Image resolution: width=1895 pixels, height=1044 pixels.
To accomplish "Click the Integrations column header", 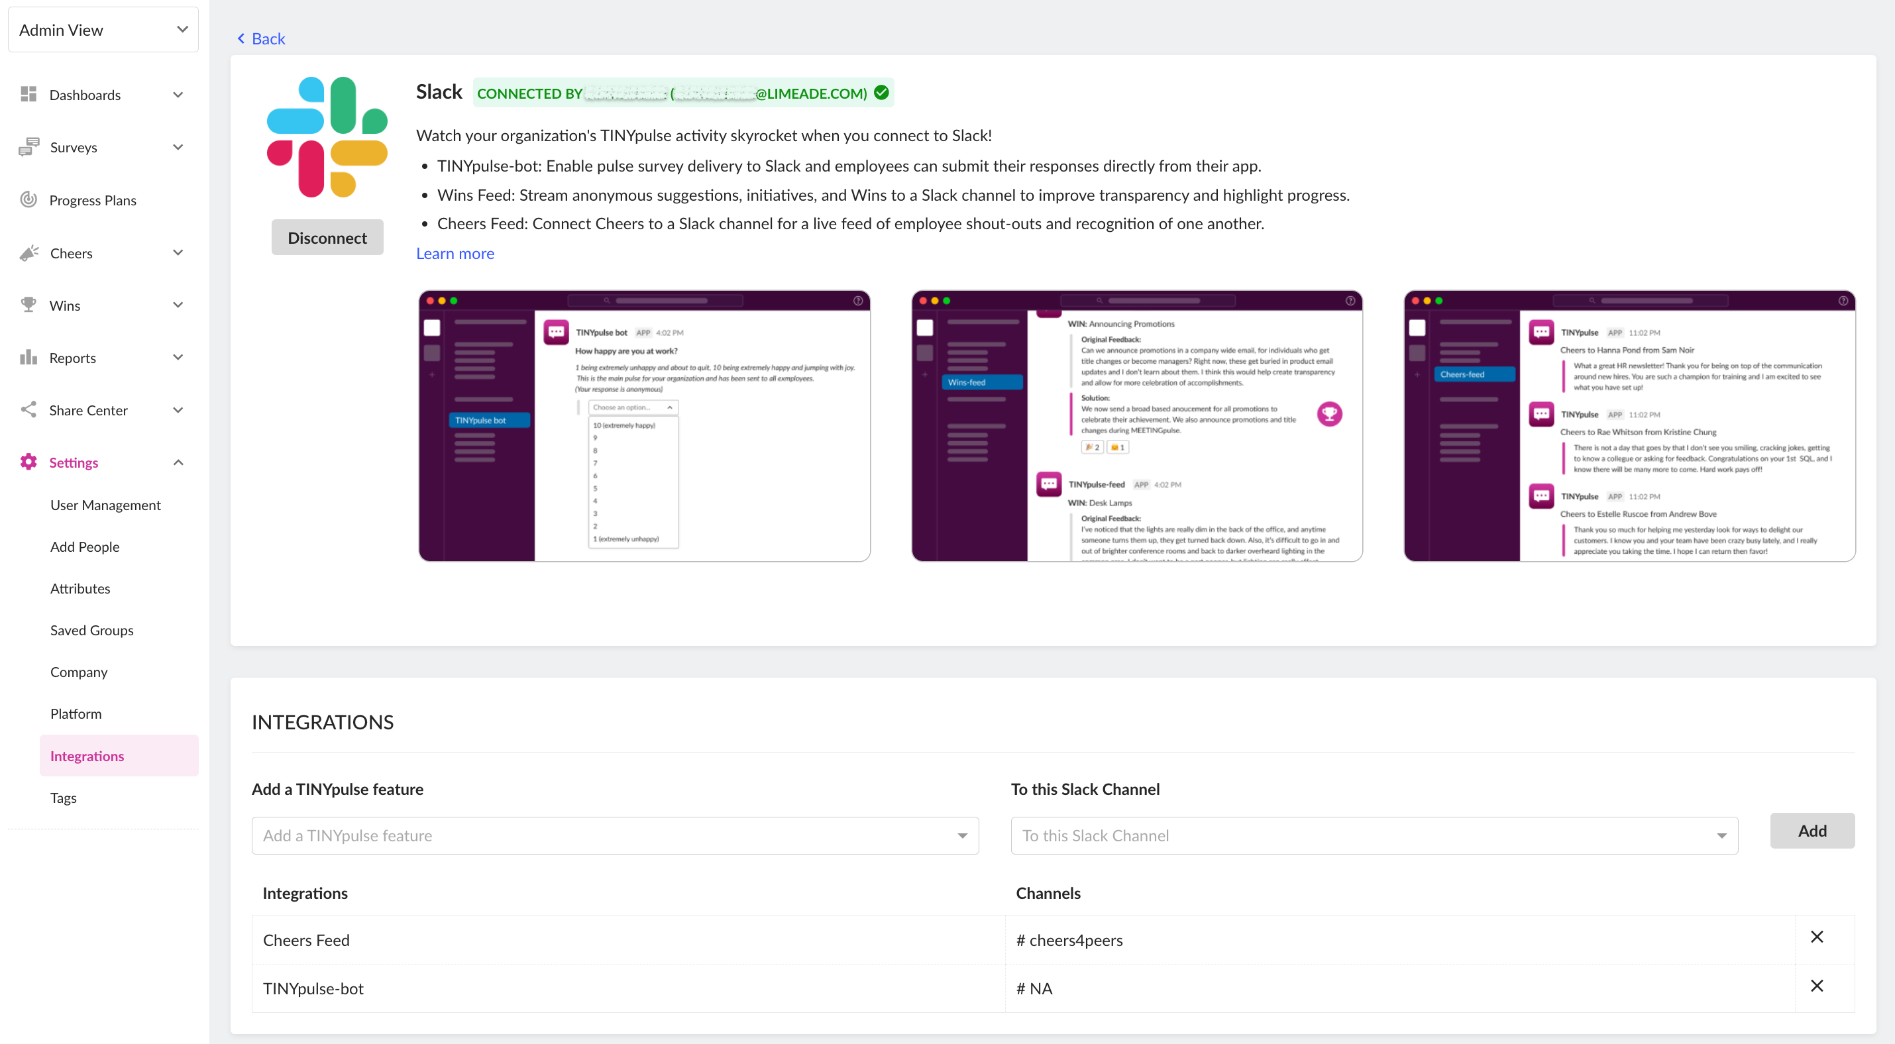I will pyautogui.click(x=305, y=893).
